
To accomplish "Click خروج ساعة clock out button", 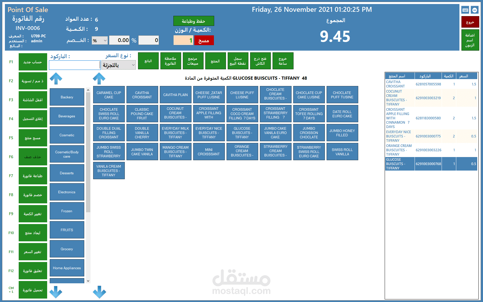I will [x=283, y=61].
